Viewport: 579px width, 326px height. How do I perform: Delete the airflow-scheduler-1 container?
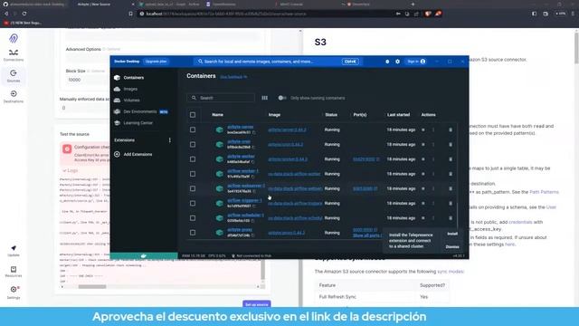451,218
